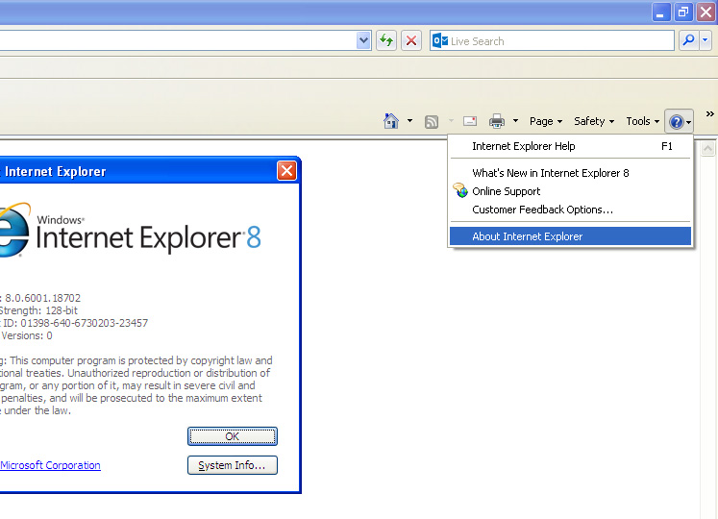Click the Stop loading red X icon
The height and width of the screenshot is (519, 718).
(x=411, y=40)
